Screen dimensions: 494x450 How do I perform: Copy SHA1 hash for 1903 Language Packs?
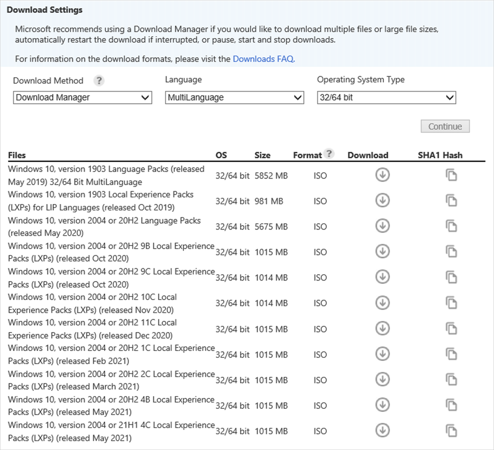click(451, 175)
